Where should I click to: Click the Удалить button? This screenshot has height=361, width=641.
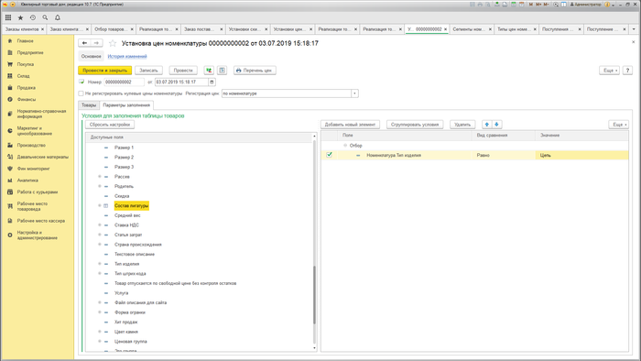pos(462,125)
